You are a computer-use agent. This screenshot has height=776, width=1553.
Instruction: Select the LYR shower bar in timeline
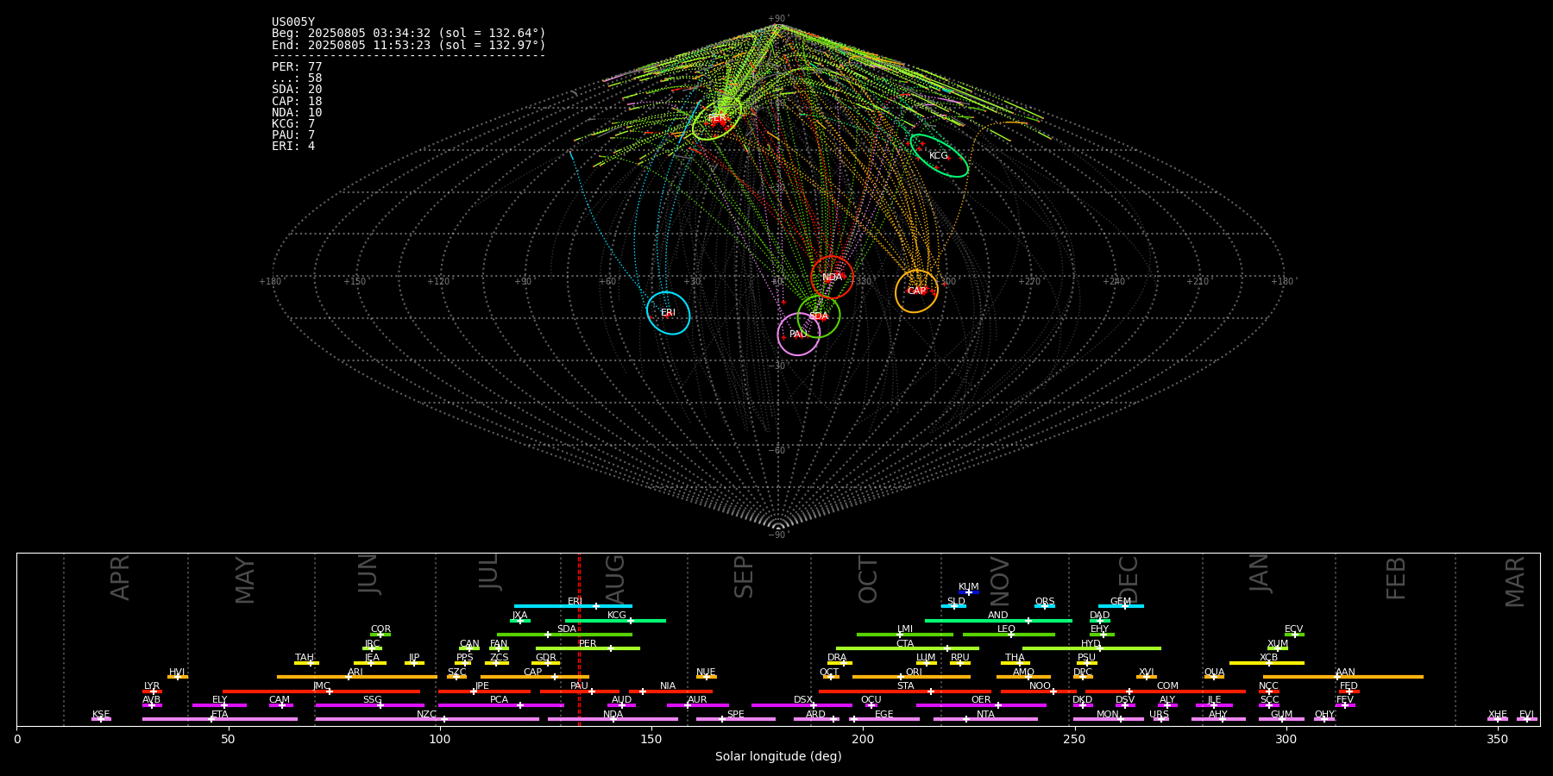152,692
